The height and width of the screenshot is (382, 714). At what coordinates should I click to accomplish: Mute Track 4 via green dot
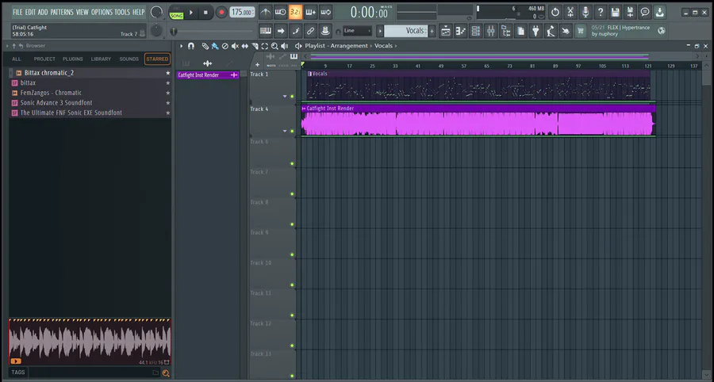point(292,131)
